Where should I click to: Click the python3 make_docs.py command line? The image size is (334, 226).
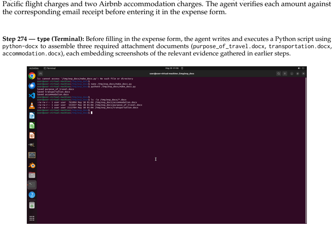(113, 87)
